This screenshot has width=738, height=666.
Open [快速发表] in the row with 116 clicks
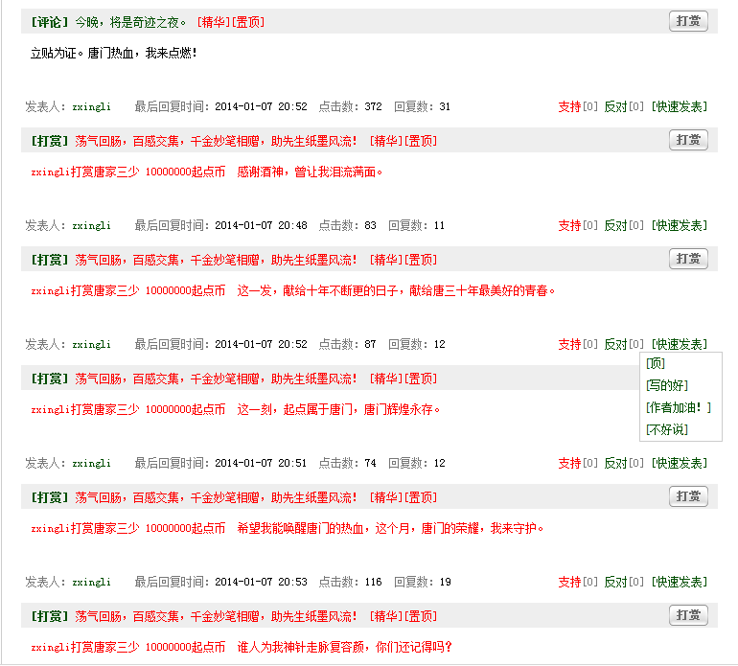[x=680, y=583]
